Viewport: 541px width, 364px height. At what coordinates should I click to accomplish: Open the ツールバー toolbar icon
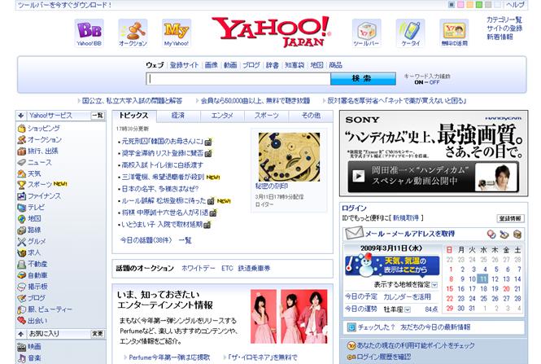point(366,33)
